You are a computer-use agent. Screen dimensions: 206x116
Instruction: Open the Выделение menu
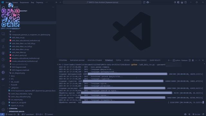pyautogui.click(x=24, y=2)
